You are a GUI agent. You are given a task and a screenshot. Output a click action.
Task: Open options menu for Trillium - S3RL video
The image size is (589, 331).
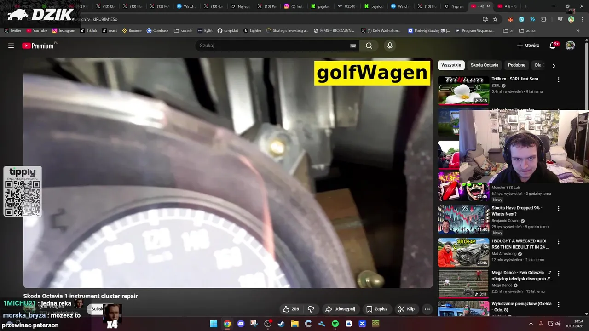click(x=559, y=80)
